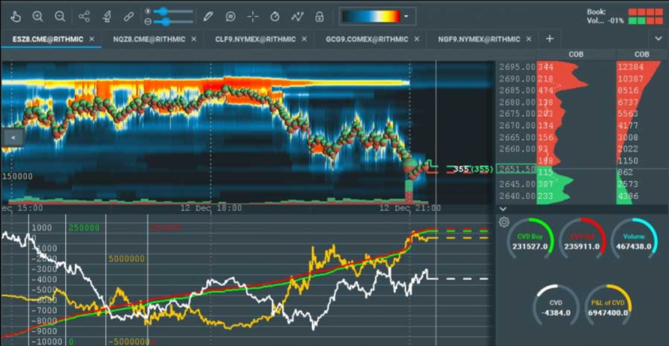Close the CLF9.NYMEX@RITHMIC tab
Image resolution: width=669 pixels, height=346 pixels.
pos(306,39)
